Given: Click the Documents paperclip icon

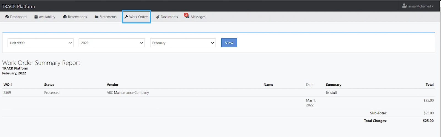Looking at the screenshot, I should click(x=158, y=17).
